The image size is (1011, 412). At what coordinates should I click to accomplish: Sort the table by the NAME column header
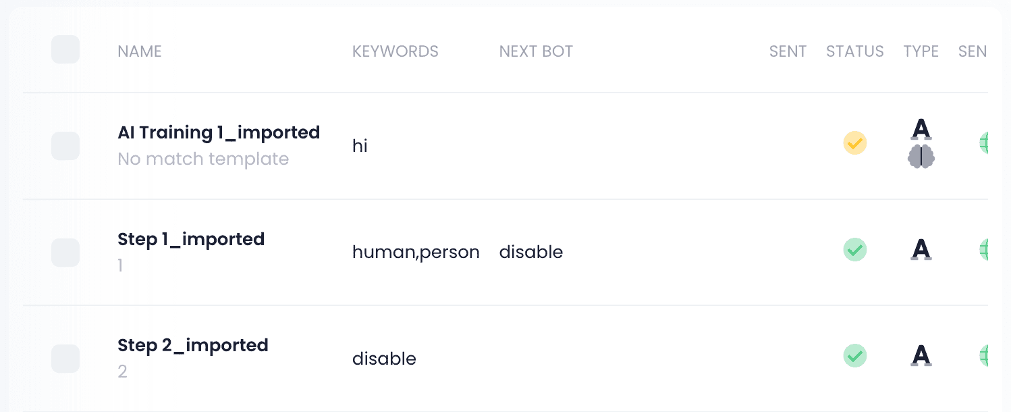click(x=140, y=51)
